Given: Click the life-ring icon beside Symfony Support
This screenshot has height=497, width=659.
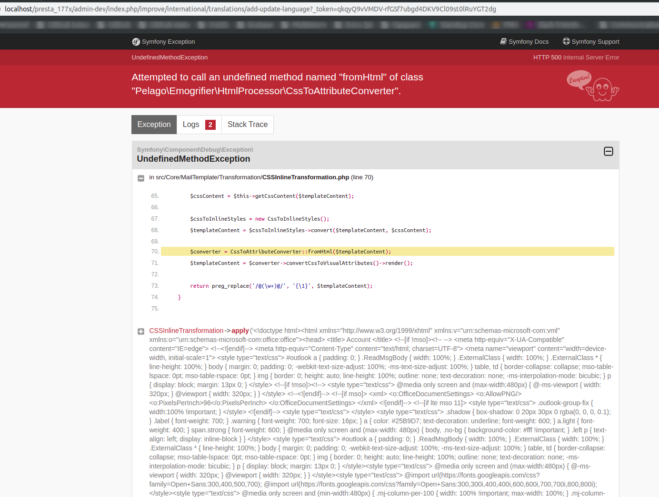Looking at the screenshot, I should coord(566,41).
